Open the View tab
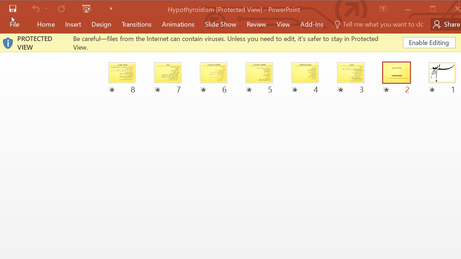The height and width of the screenshot is (259, 461). coord(283,24)
